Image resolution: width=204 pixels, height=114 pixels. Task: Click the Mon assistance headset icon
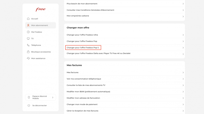(x=28, y=58)
